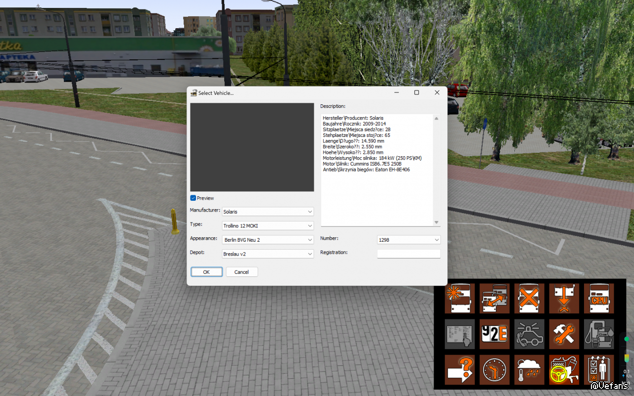The image size is (634, 396).
Task: Open the Number dropdown showing 1298
Action: pyautogui.click(x=408, y=240)
